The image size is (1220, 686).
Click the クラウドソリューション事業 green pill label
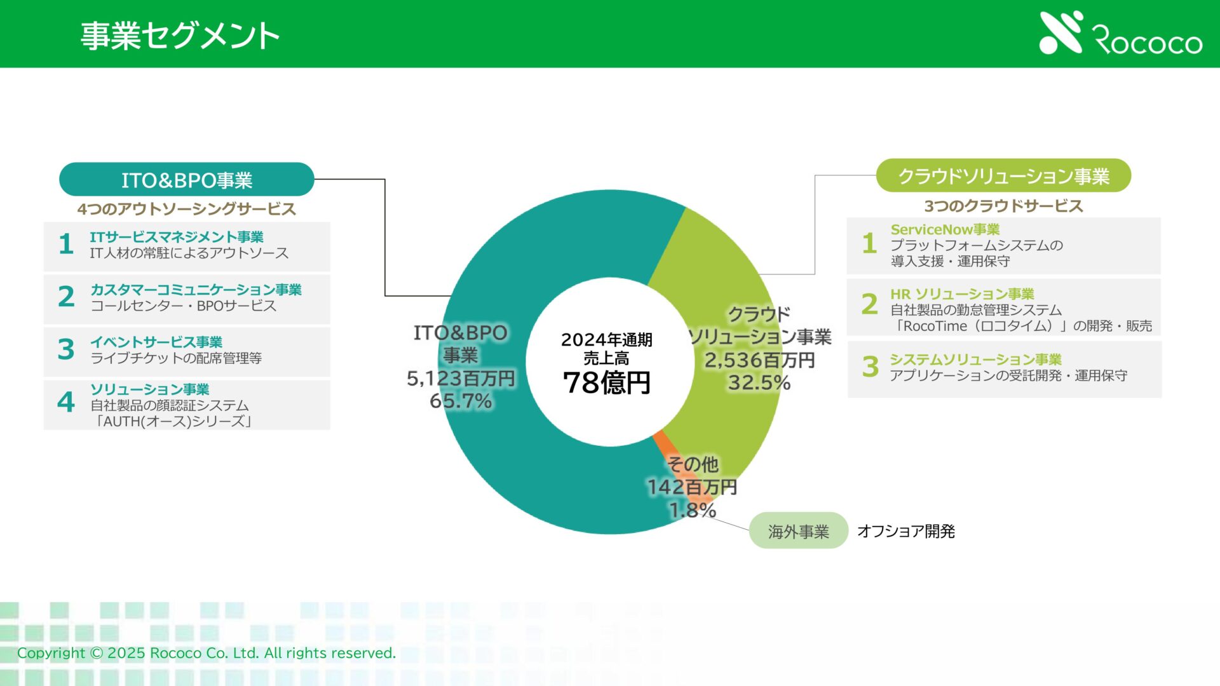(1003, 176)
